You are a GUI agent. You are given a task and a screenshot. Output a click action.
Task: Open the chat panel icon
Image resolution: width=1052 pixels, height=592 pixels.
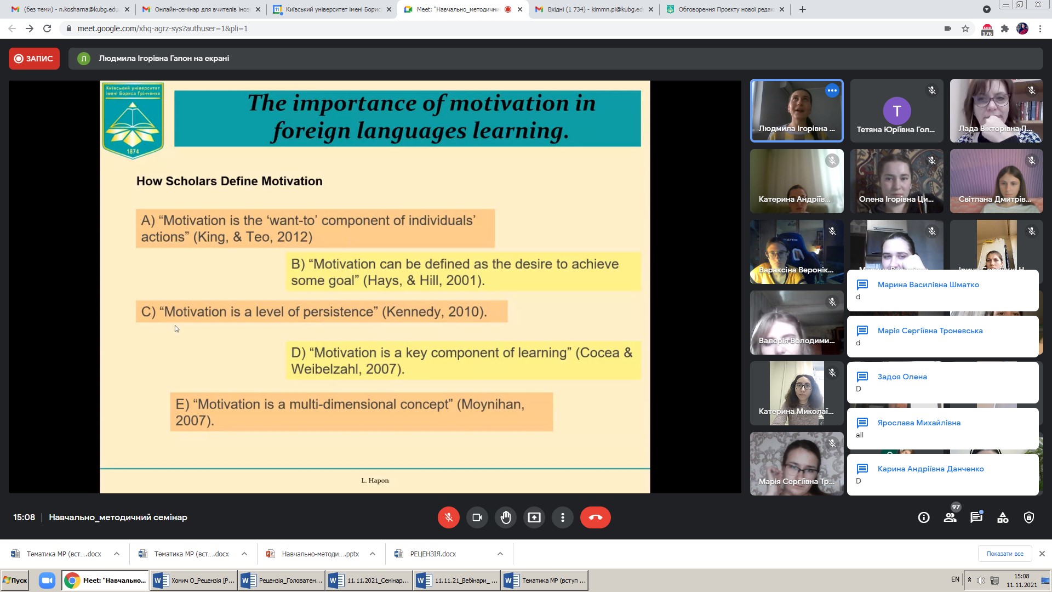tap(976, 517)
